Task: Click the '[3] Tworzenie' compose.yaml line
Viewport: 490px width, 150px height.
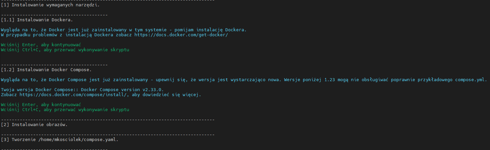Action: coord(59,140)
